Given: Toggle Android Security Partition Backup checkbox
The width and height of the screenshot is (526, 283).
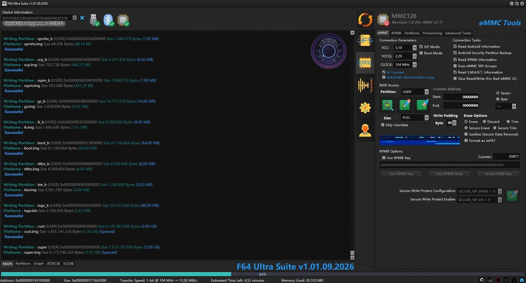Looking at the screenshot, I should pyautogui.click(x=455, y=53).
